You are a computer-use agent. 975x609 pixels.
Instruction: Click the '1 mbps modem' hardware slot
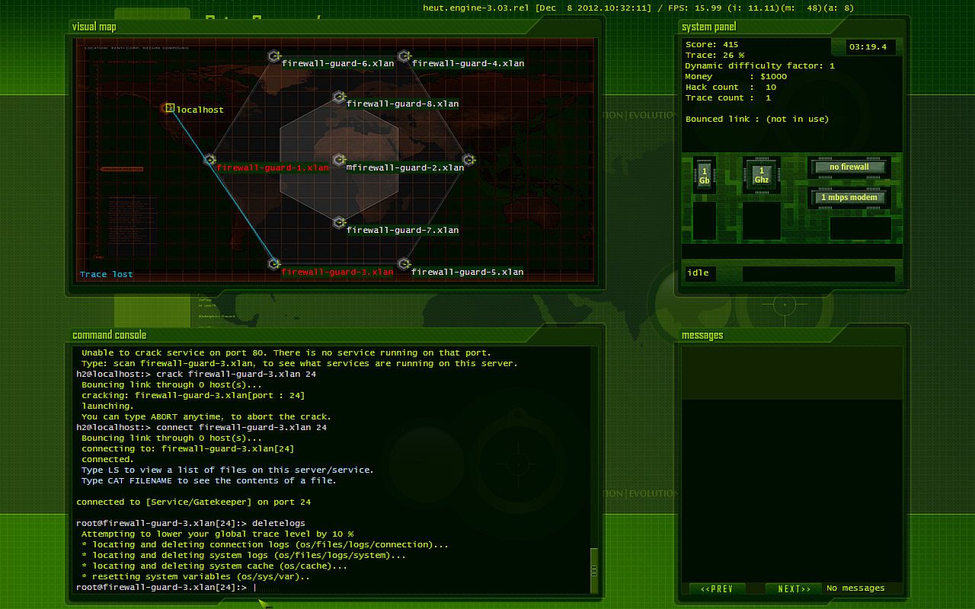click(849, 197)
